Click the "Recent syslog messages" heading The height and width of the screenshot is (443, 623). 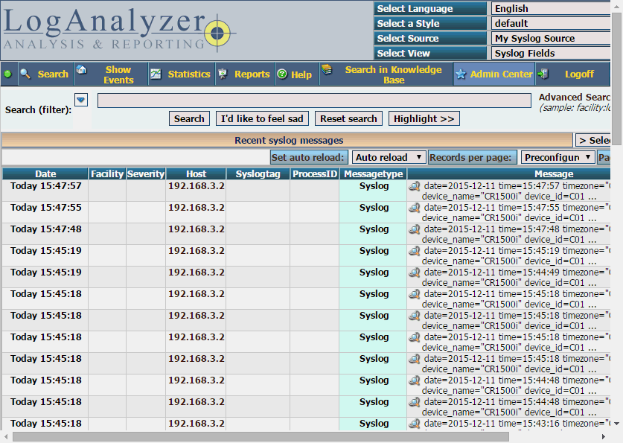point(289,140)
